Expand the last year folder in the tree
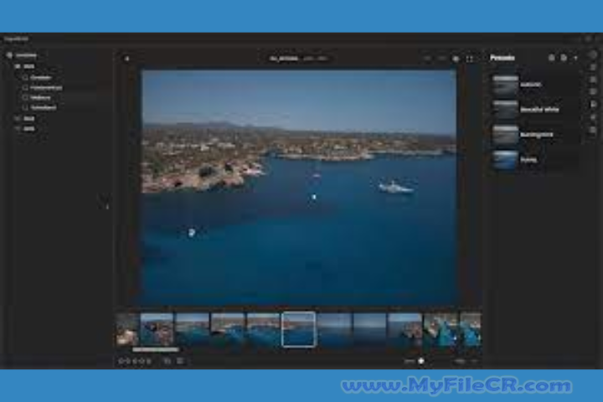Viewport: 603px width, 402px height. pos(18,129)
